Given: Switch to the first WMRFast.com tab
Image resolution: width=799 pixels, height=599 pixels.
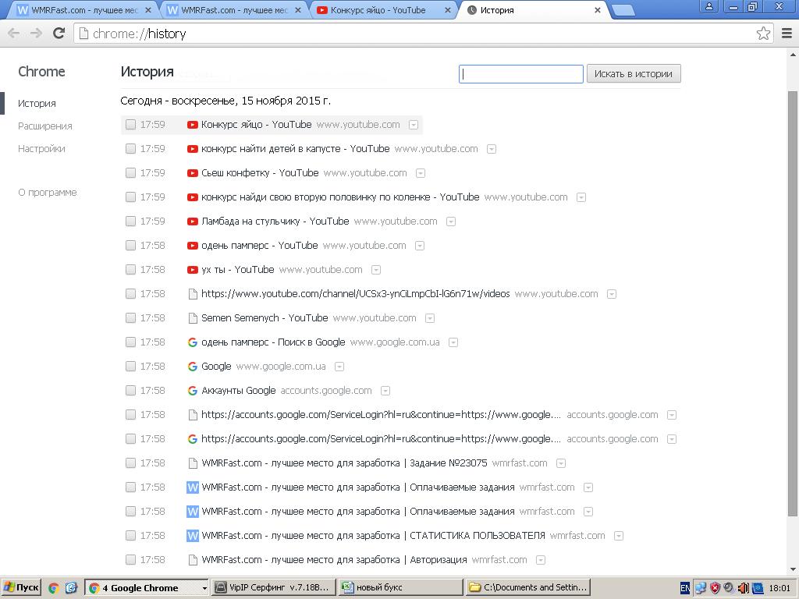Looking at the screenshot, I should (81, 10).
